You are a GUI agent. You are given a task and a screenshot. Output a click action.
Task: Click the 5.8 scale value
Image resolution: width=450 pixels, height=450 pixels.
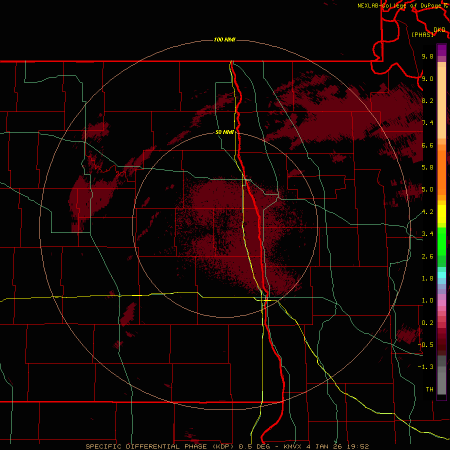point(427,167)
